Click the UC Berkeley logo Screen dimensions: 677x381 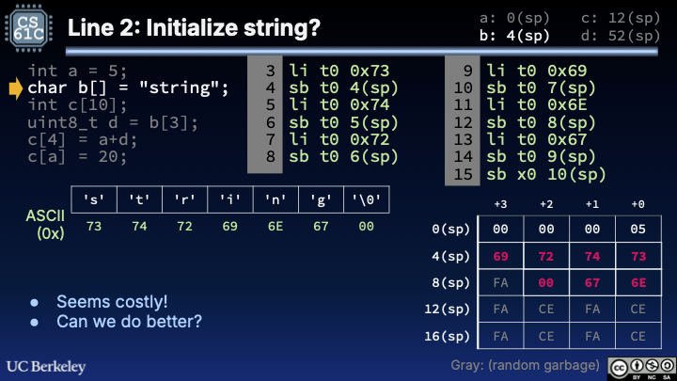pos(47,365)
